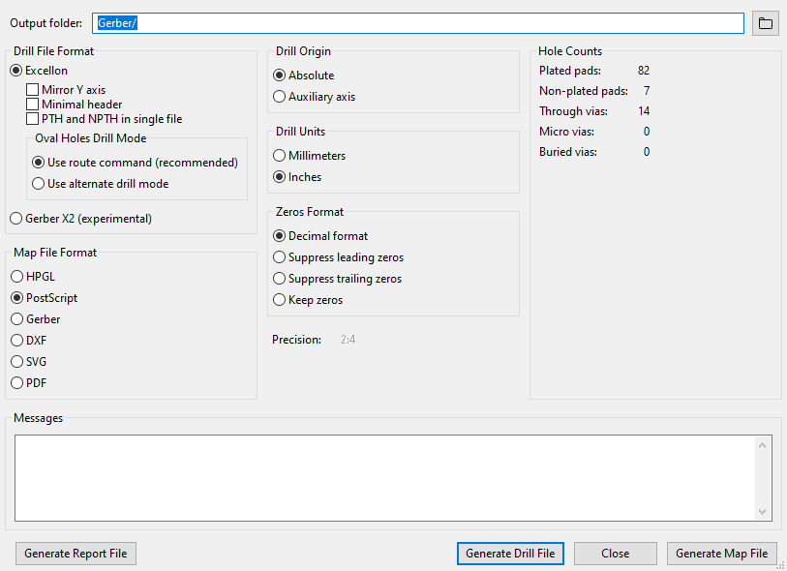Click the Messages scrollbar down arrow
The height and width of the screenshot is (571, 787).
click(763, 512)
